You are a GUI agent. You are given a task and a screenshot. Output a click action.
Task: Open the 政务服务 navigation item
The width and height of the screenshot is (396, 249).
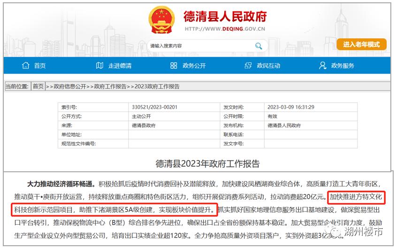click(343, 66)
